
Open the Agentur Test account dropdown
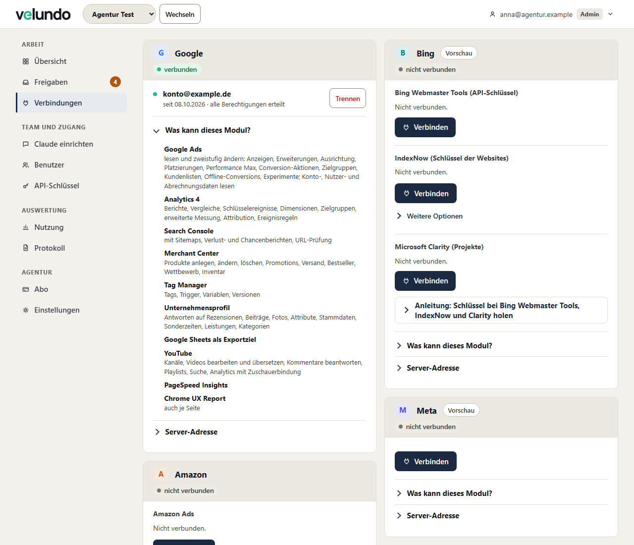pyautogui.click(x=119, y=14)
